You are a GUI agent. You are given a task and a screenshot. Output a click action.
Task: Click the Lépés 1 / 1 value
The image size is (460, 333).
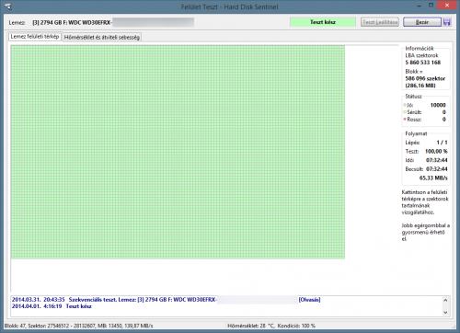(442, 143)
